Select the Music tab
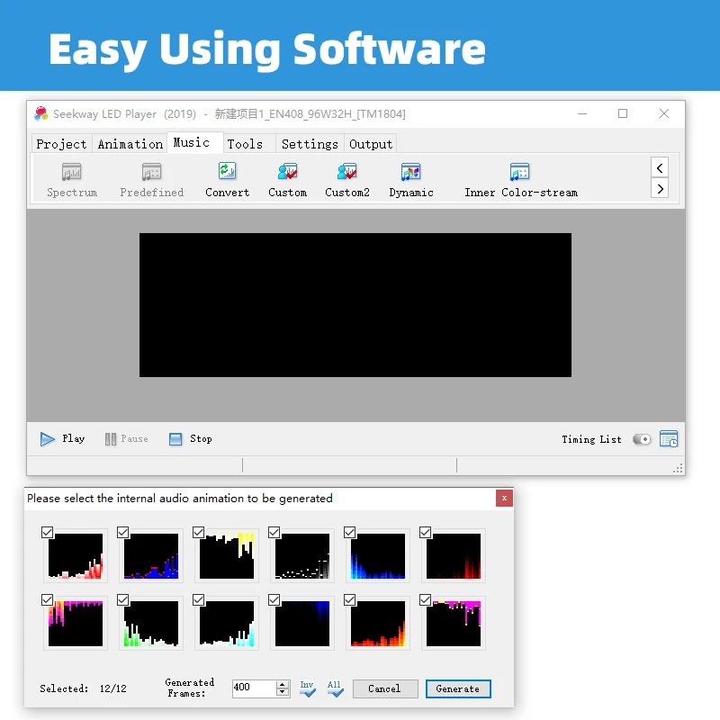720x720 pixels. 194,143
